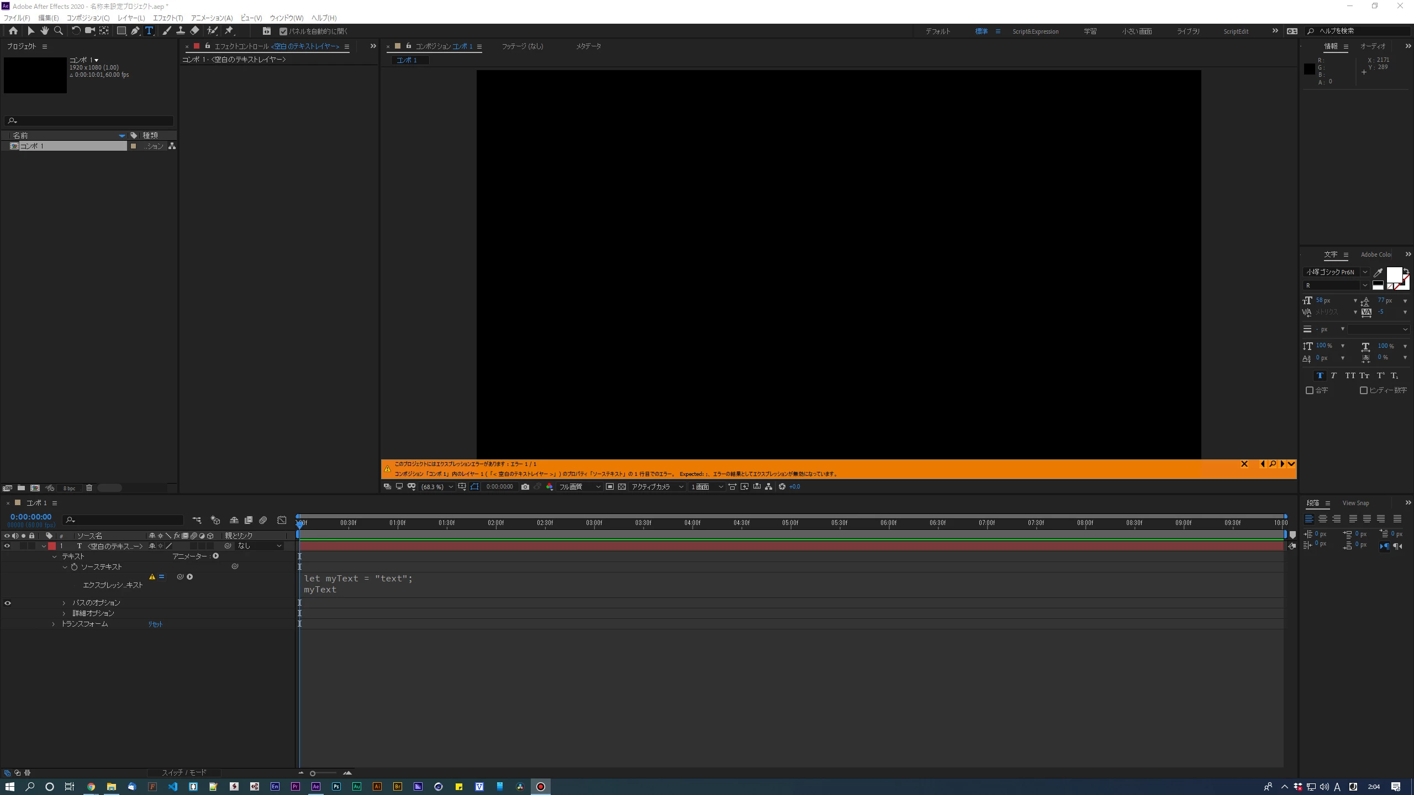Screen dimensions: 1414x795
Task: Select the Zoom magnifier tool
Action: [59, 31]
